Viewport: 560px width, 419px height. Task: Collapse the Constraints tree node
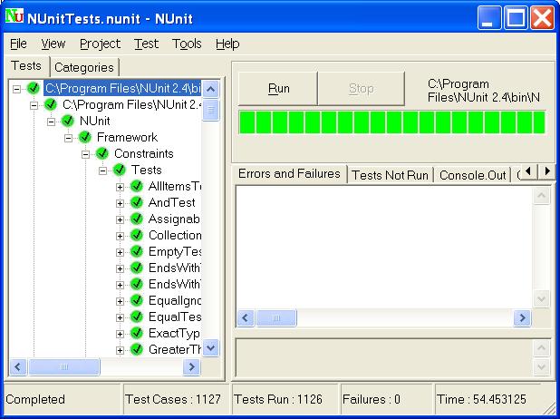click(x=86, y=154)
